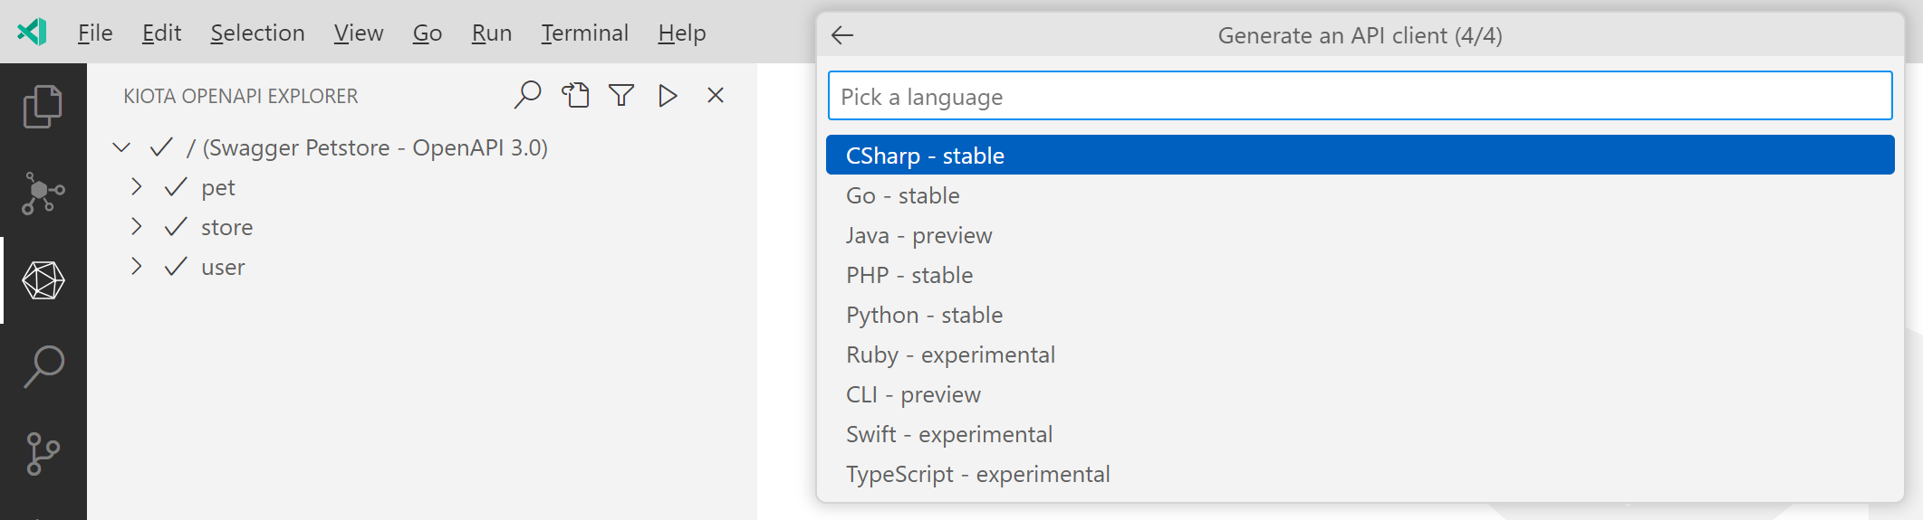This screenshot has width=1923, height=520.
Task: Click search icon in Kiota OpenAPI Explorer header
Action: point(527,95)
